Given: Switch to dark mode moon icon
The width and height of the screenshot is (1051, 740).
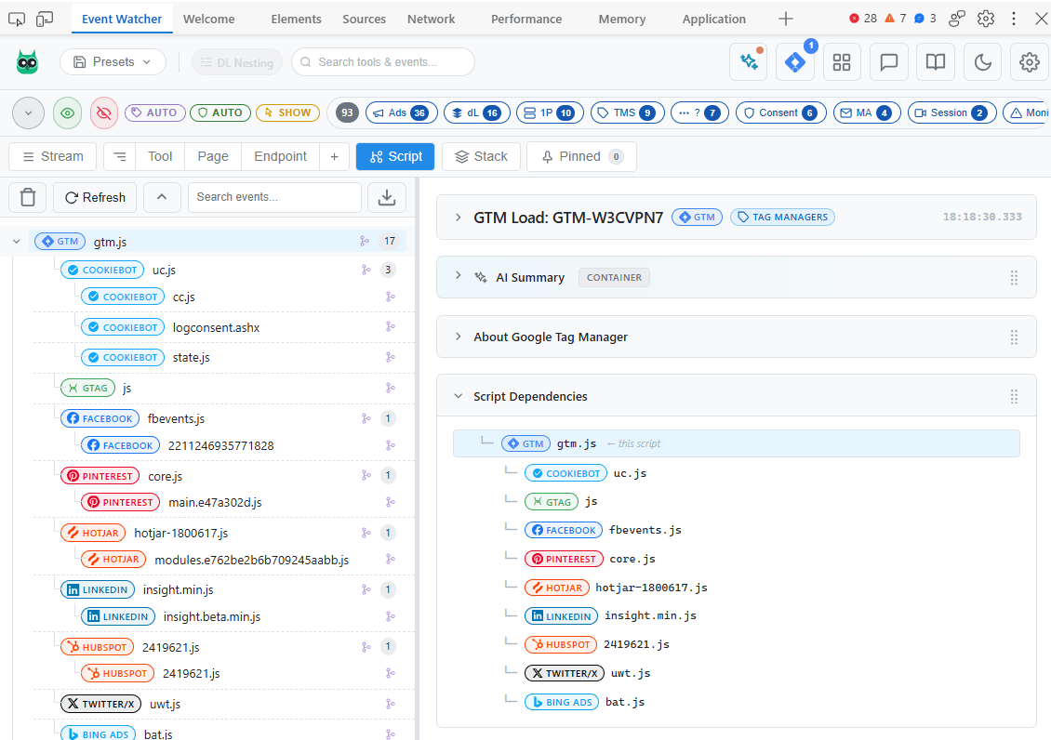Looking at the screenshot, I should 982,62.
